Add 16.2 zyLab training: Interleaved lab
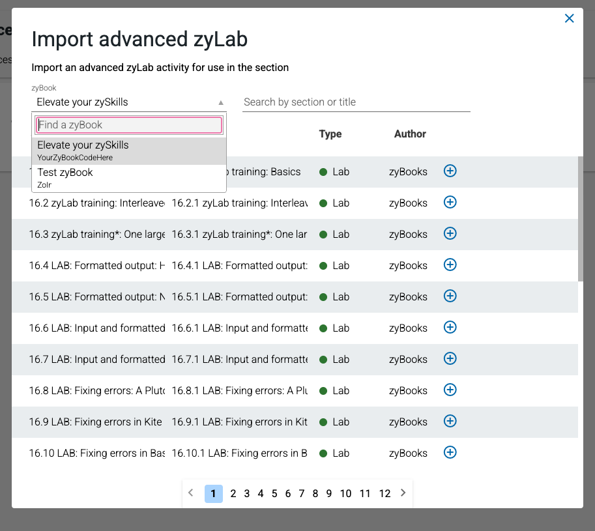Viewport: 595px width, 531px height. (450, 202)
